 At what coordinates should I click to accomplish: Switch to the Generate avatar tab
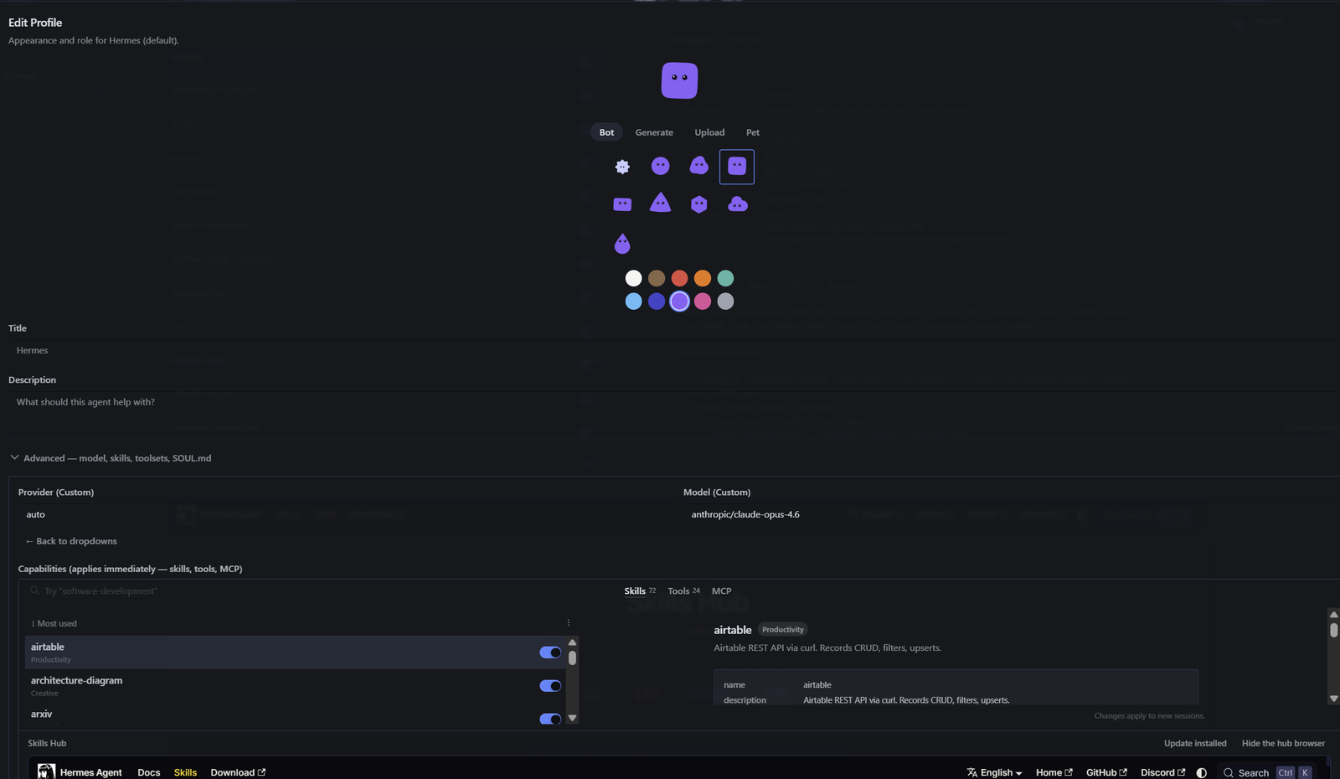pyautogui.click(x=654, y=132)
